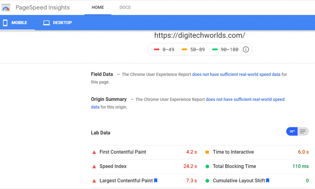315x189 pixels.
Task: Click the Field Data heading
Action: point(102,74)
